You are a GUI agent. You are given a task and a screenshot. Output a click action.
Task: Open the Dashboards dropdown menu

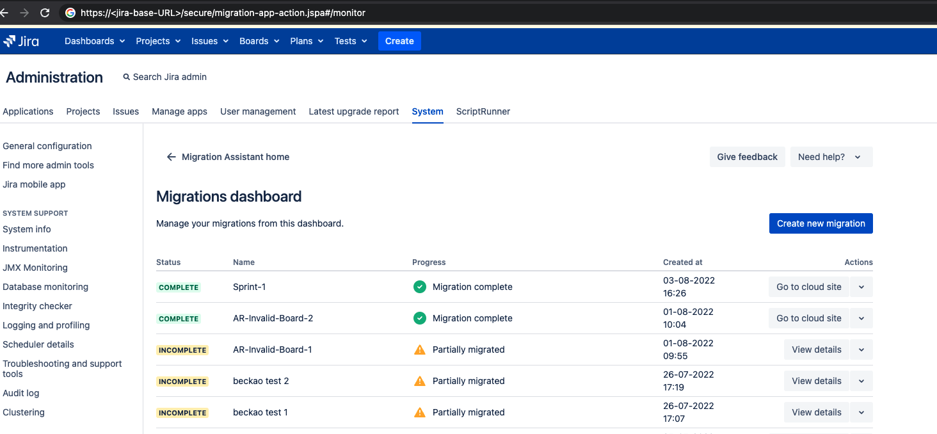95,41
